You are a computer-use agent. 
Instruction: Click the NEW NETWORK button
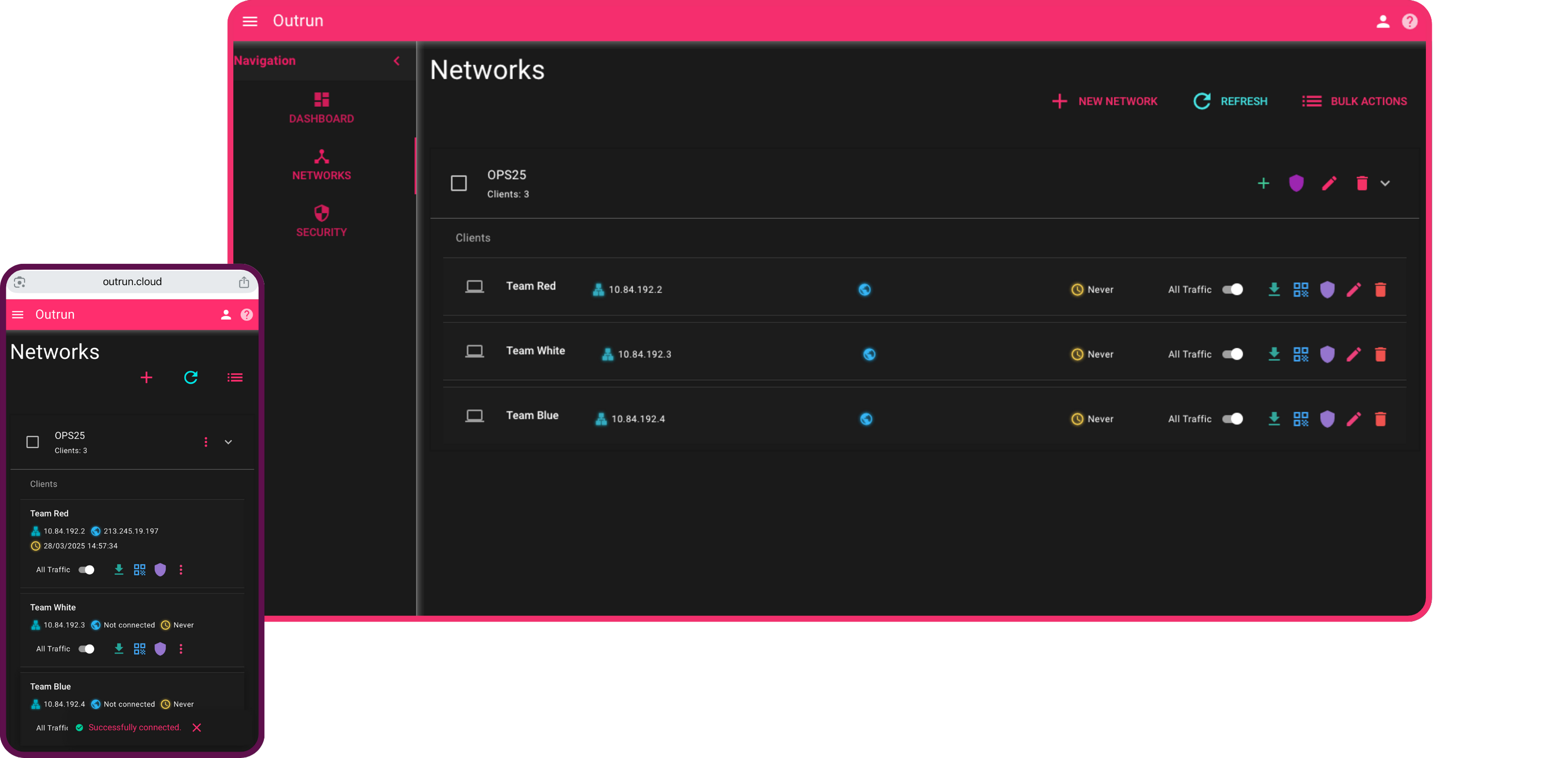tap(1105, 101)
